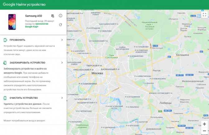Click the Р-Н СЕВЕРНОЕ ИЗМАЙЛОВО label

(x=141, y=51)
